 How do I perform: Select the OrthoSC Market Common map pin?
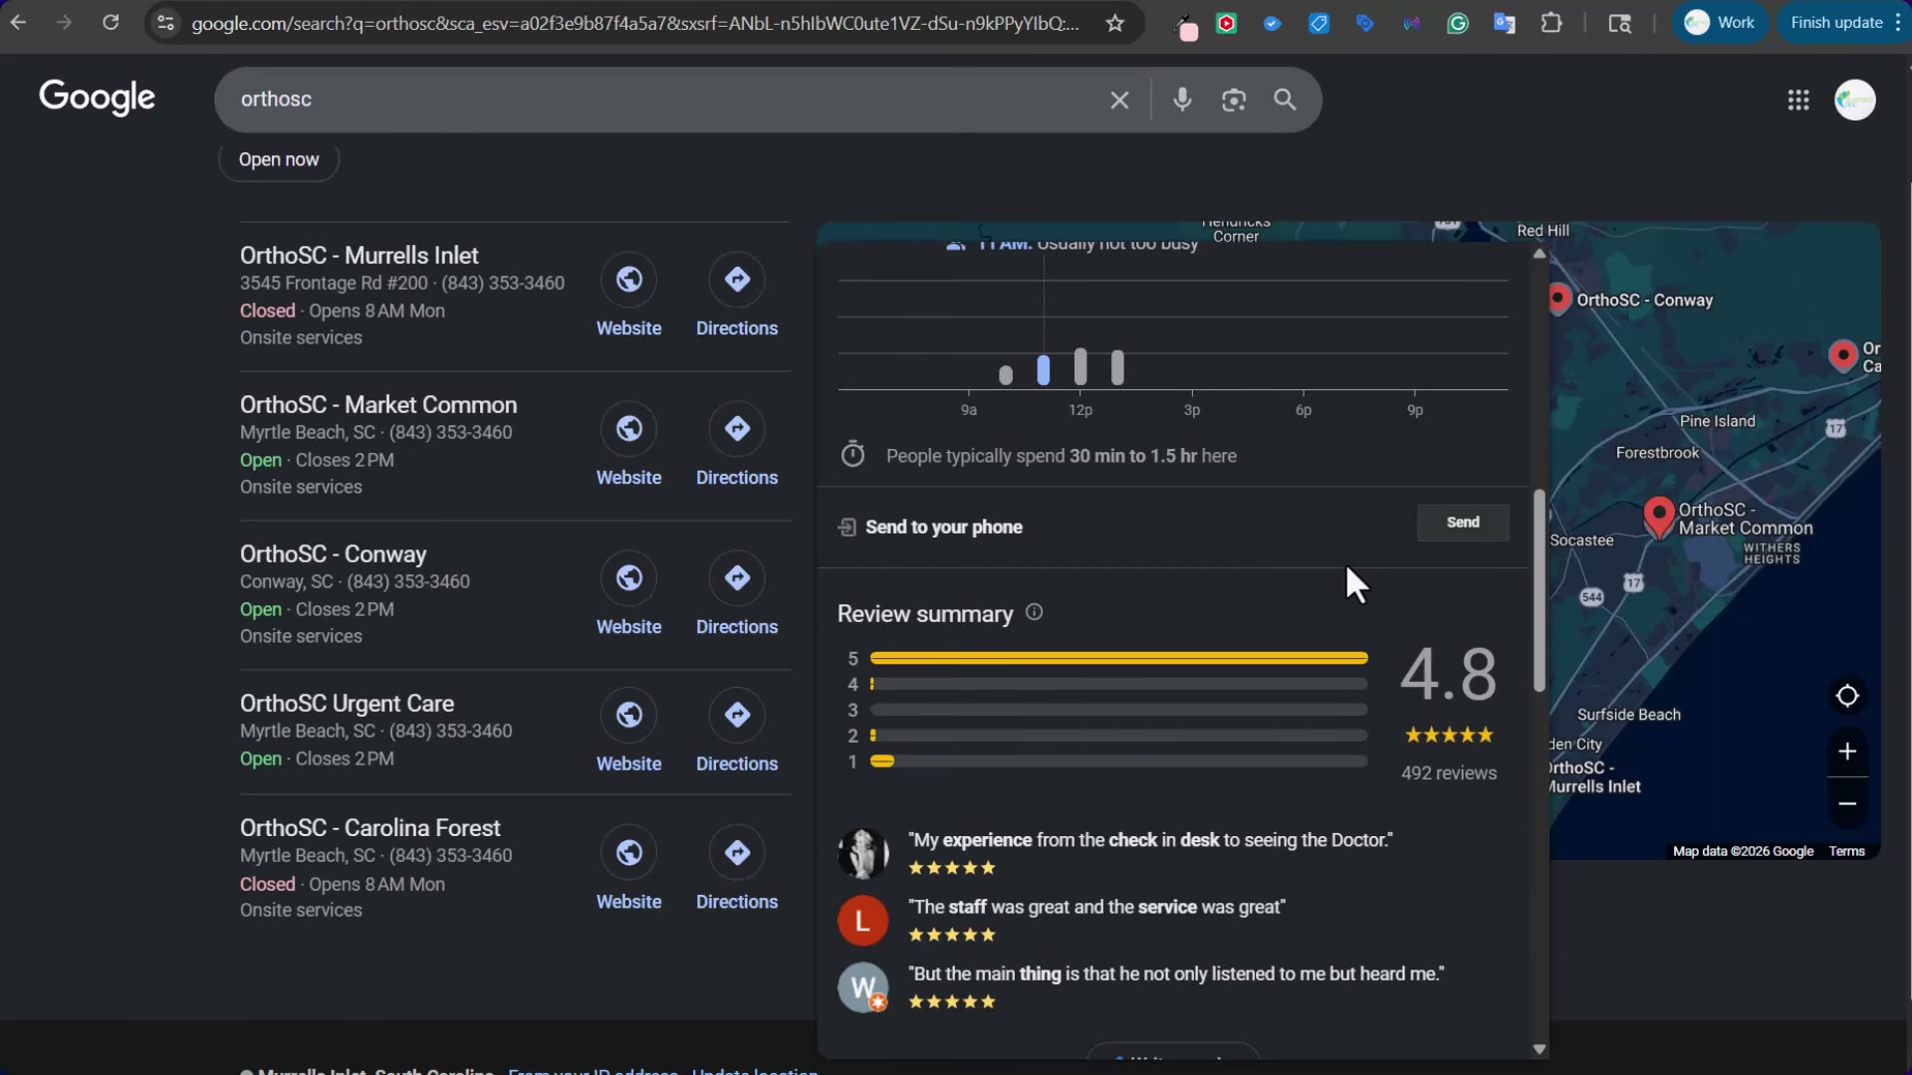tap(1659, 519)
